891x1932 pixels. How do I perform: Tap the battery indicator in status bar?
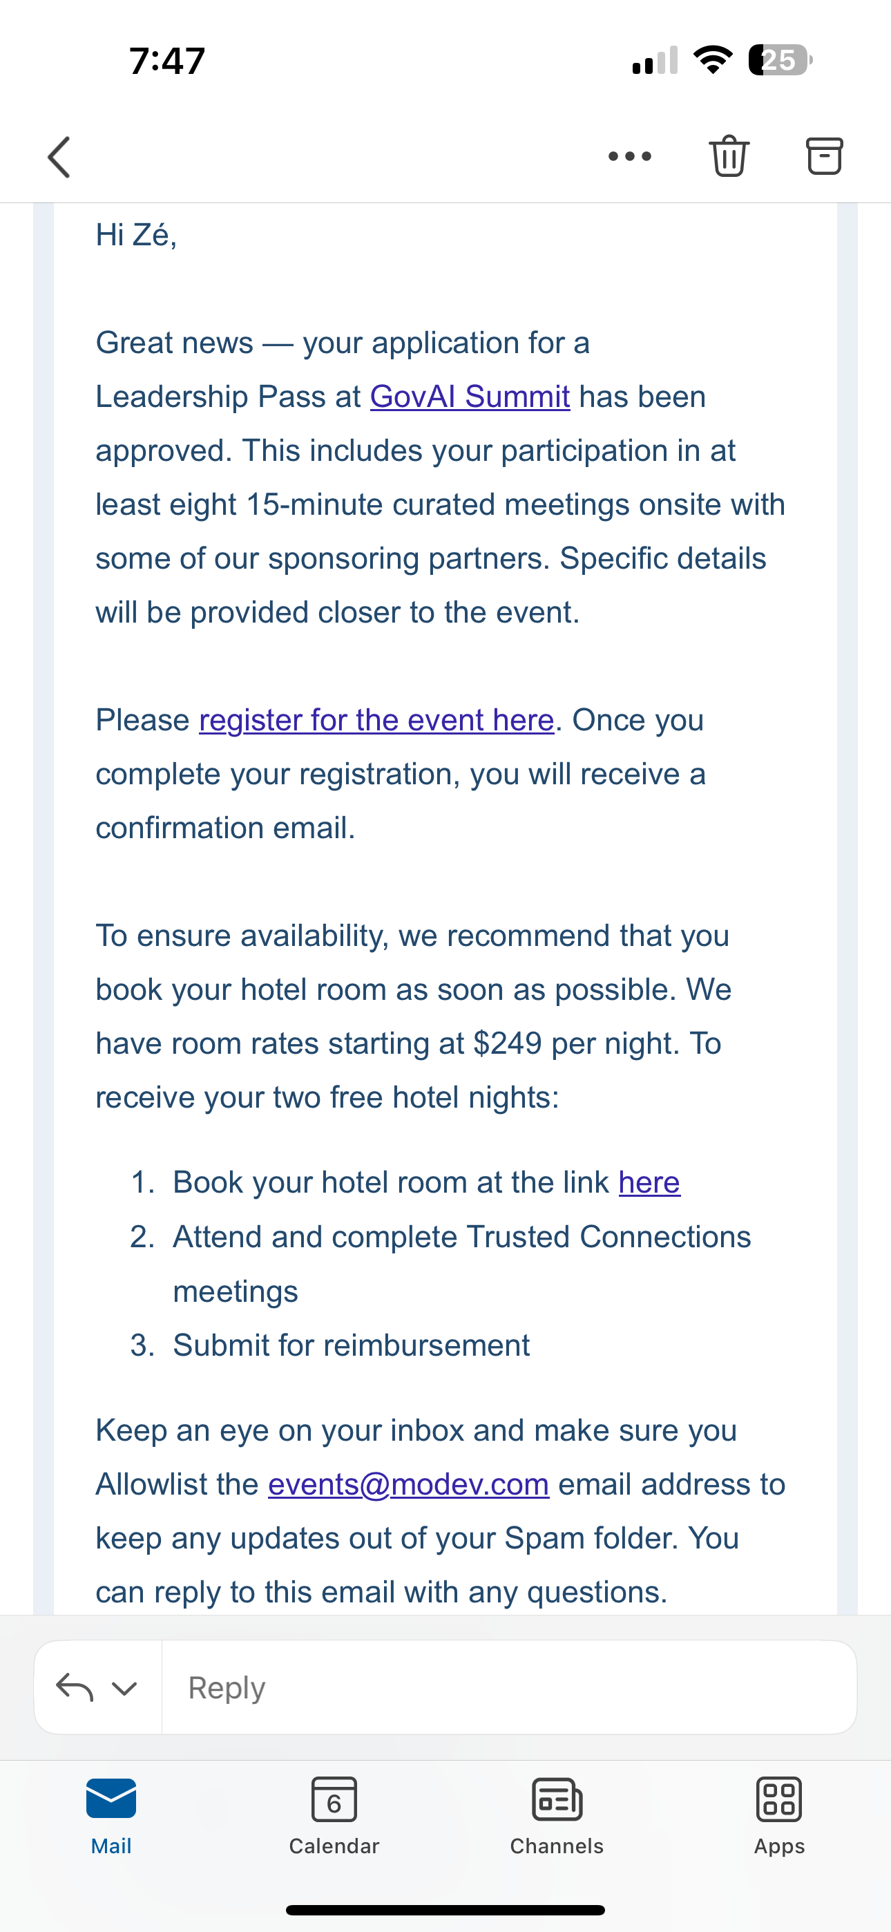coord(780,60)
